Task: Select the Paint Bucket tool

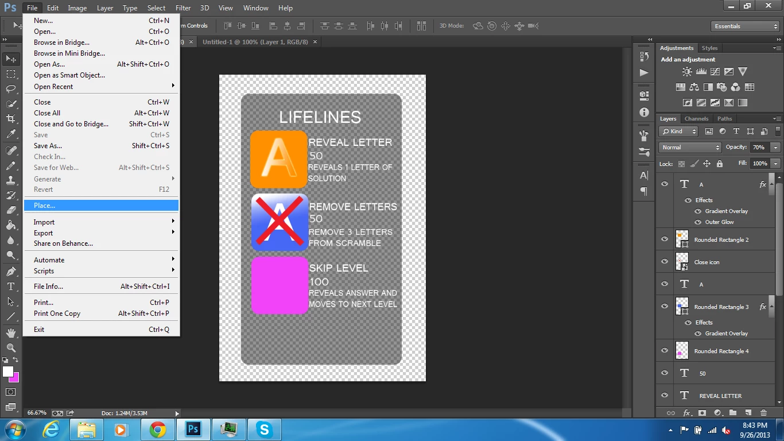Action: pos(11,225)
